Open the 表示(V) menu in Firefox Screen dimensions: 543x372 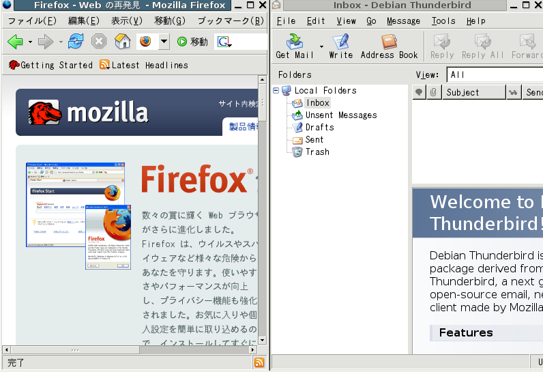(126, 21)
